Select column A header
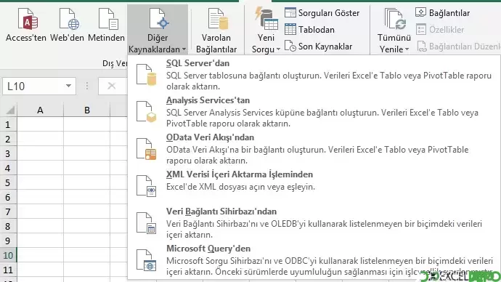This screenshot has height=282, width=501. [x=40, y=110]
